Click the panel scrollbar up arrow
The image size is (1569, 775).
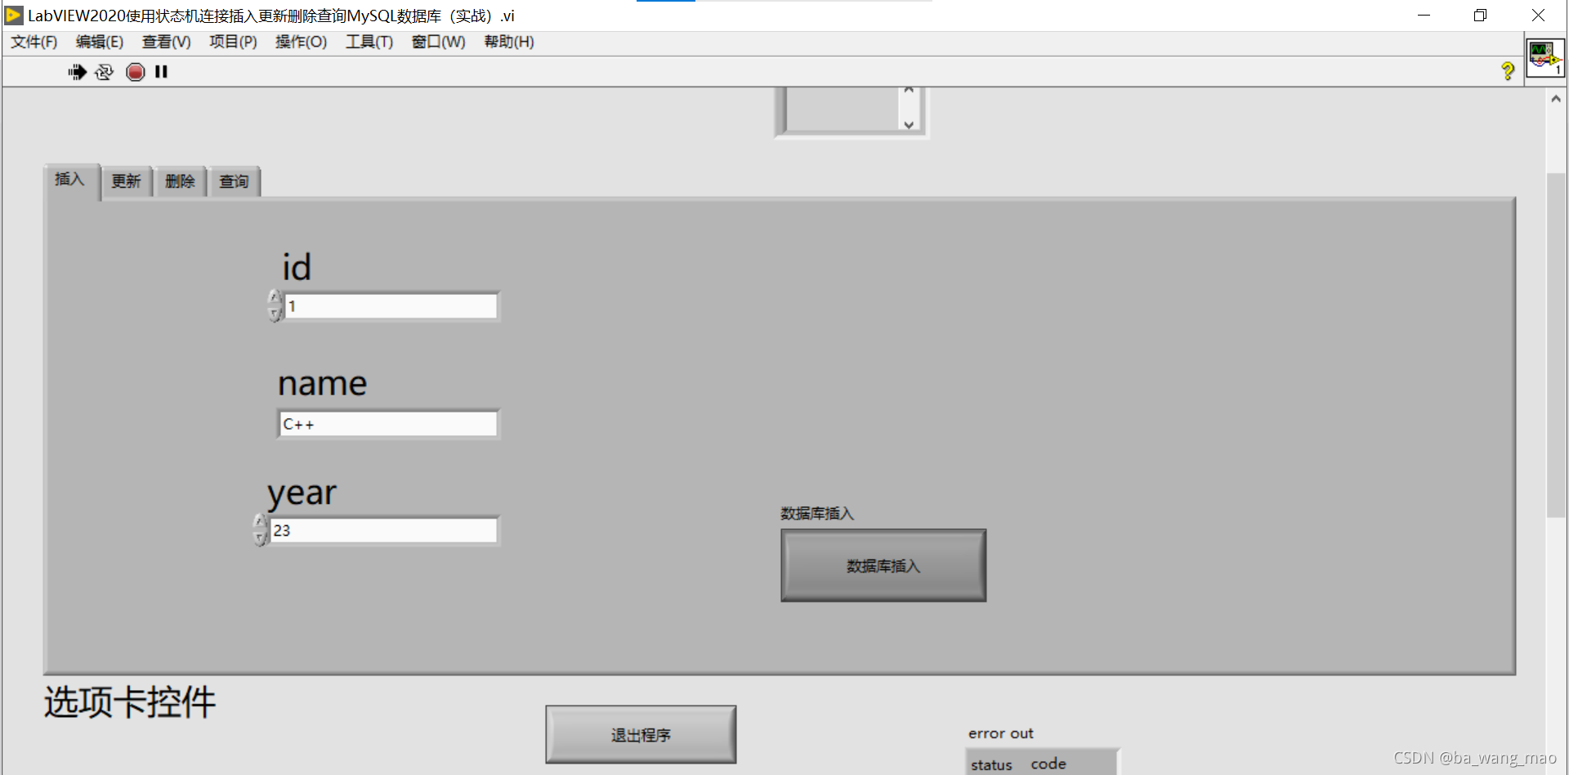tap(1556, 98)
